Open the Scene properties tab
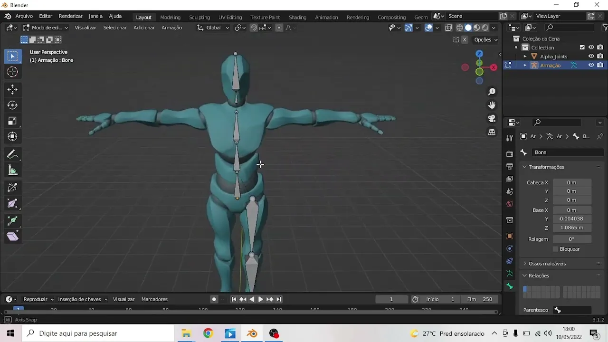Screen dimensions: 608x342 point(510,191)
